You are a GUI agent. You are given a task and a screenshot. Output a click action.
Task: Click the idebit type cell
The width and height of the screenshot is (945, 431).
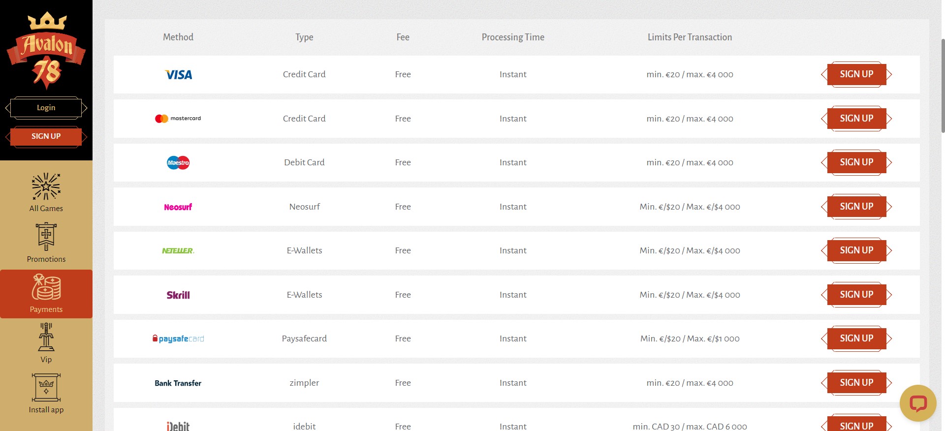[x=304, y=427]
